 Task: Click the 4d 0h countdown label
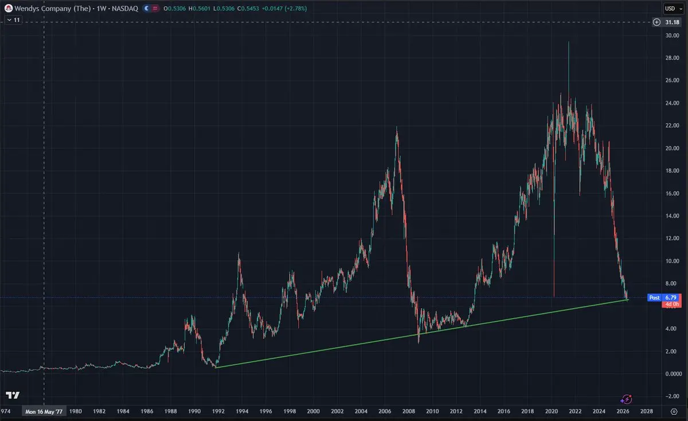tap(671, 305)
